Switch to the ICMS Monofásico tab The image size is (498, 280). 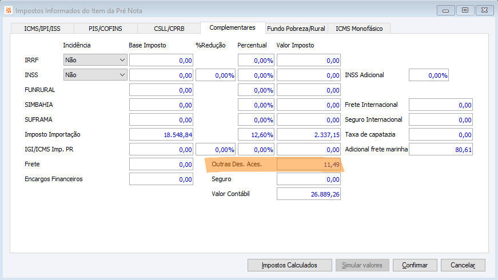point(359,29)
